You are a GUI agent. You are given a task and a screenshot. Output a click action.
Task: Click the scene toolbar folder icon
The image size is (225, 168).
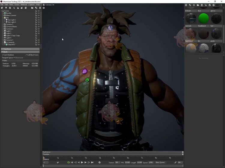[32, 8]
